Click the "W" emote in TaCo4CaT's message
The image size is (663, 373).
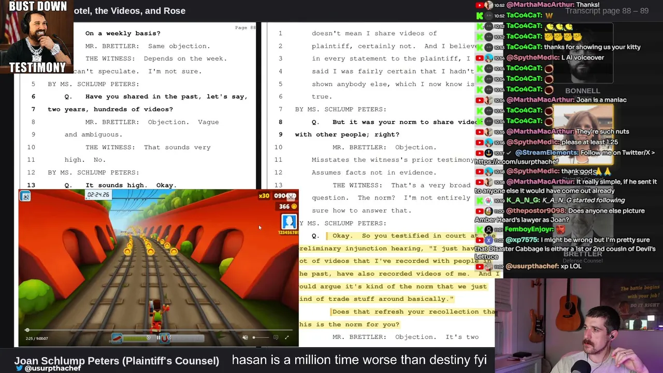(x=549, y=16)
